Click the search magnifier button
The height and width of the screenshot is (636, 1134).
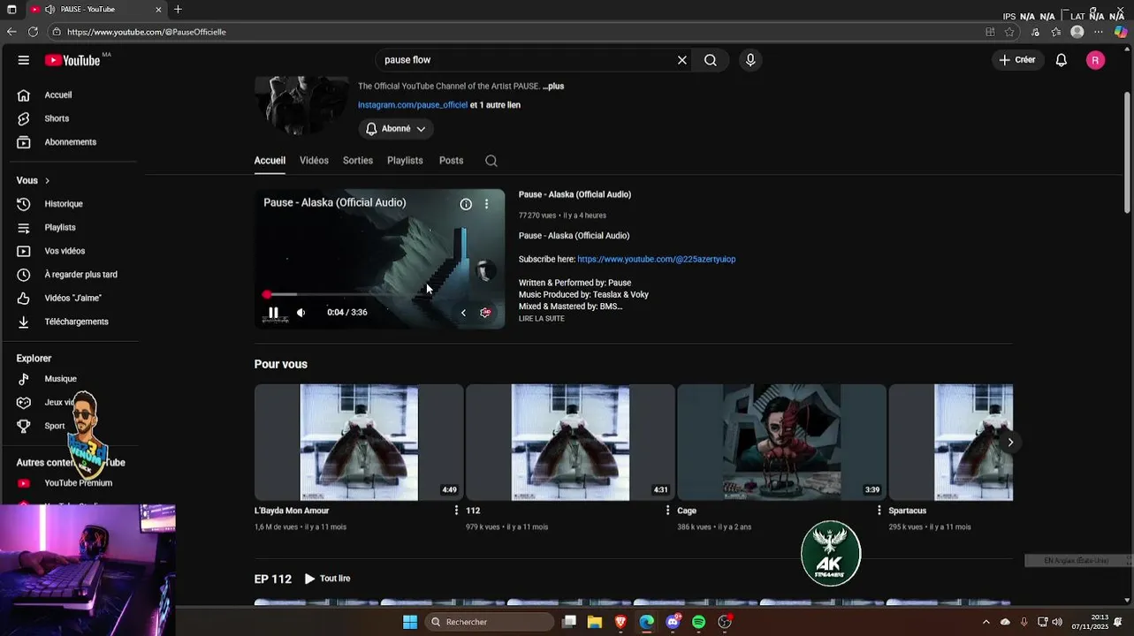[x=710, y=60]
